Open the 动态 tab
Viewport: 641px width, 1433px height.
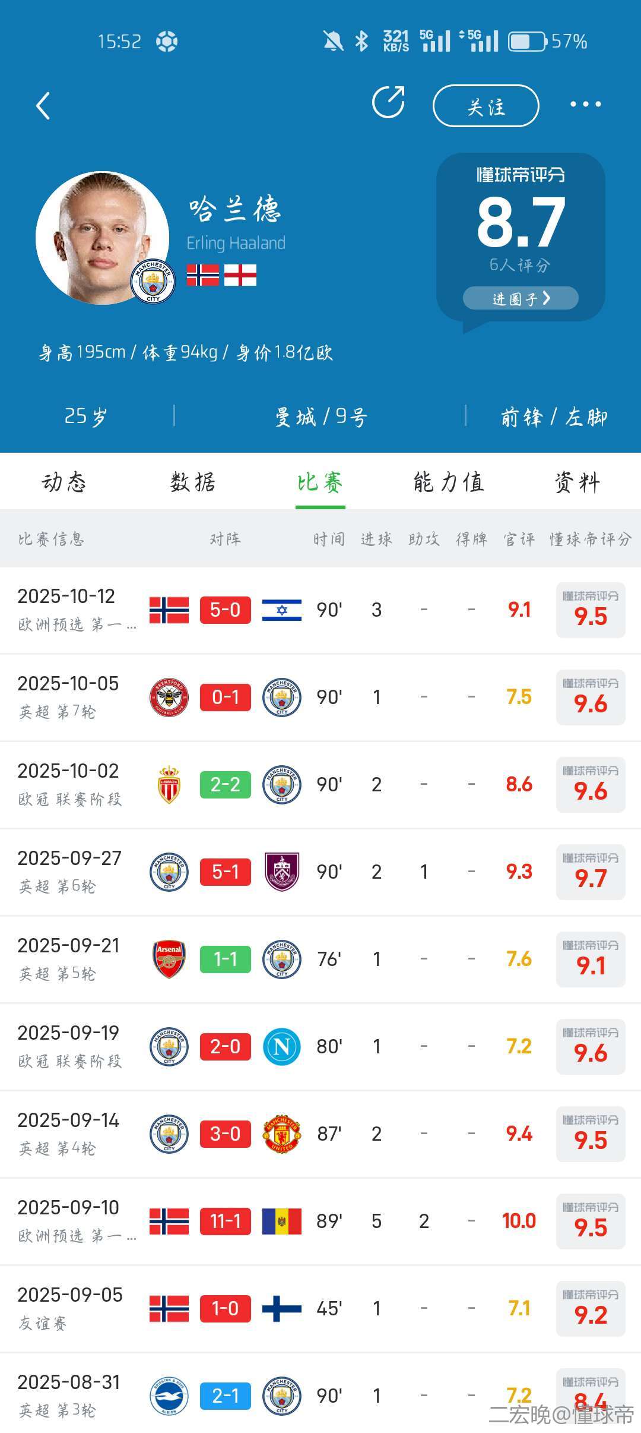click(x=64, y=482)
